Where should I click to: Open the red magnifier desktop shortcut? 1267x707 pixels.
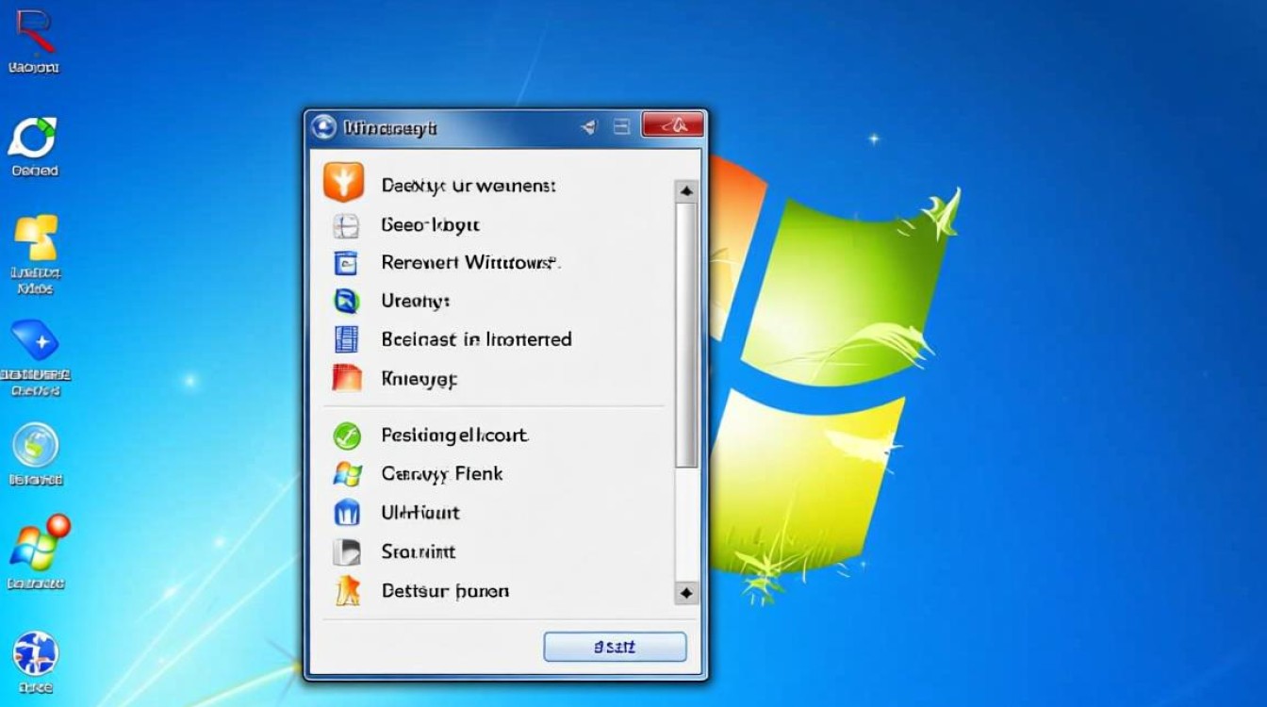[34, 33]
